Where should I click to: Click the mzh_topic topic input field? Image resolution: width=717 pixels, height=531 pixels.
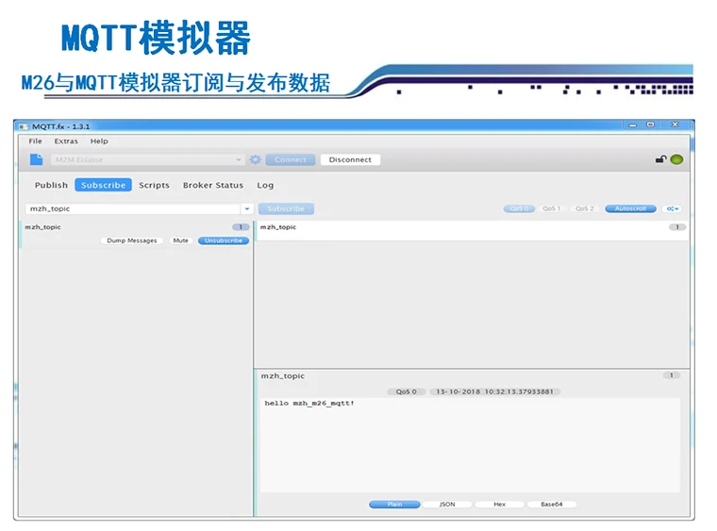133,208
